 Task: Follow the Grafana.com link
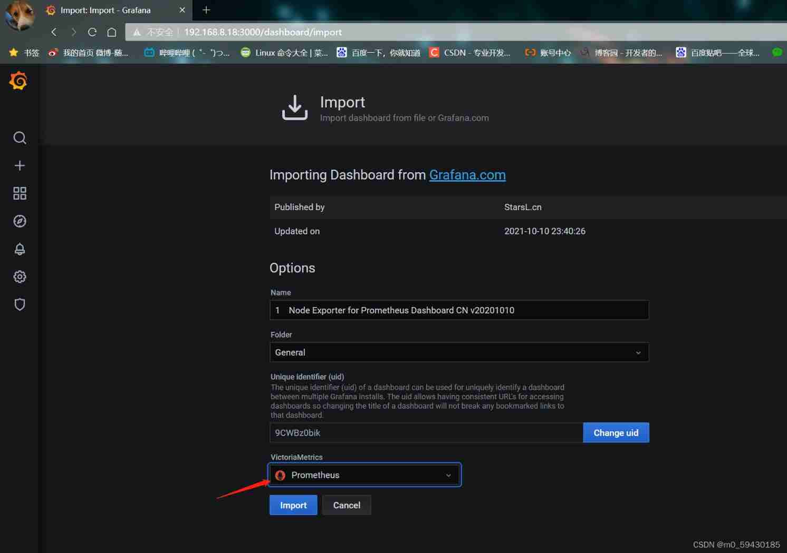(467, 175)
